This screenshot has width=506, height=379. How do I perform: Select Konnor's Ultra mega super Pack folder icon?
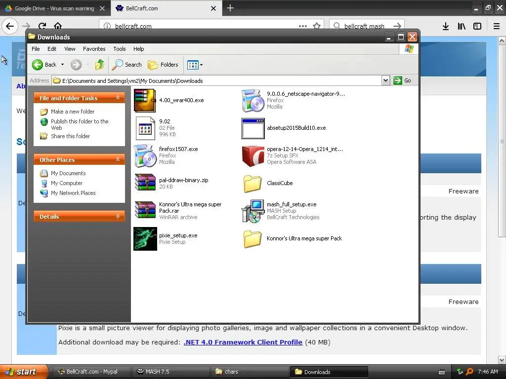[x=253, y=239]
